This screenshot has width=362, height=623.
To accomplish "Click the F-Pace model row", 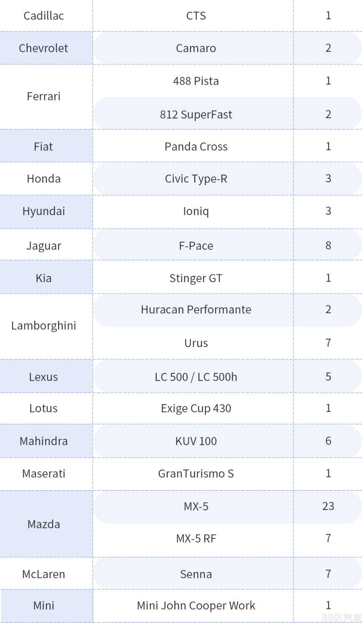I will 196,246.
